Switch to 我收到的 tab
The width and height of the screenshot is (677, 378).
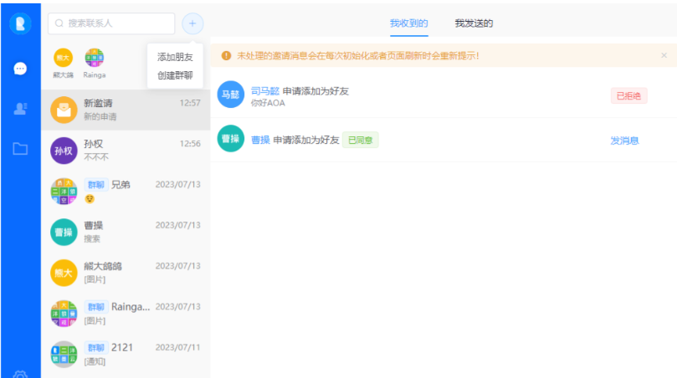point(409,23)
